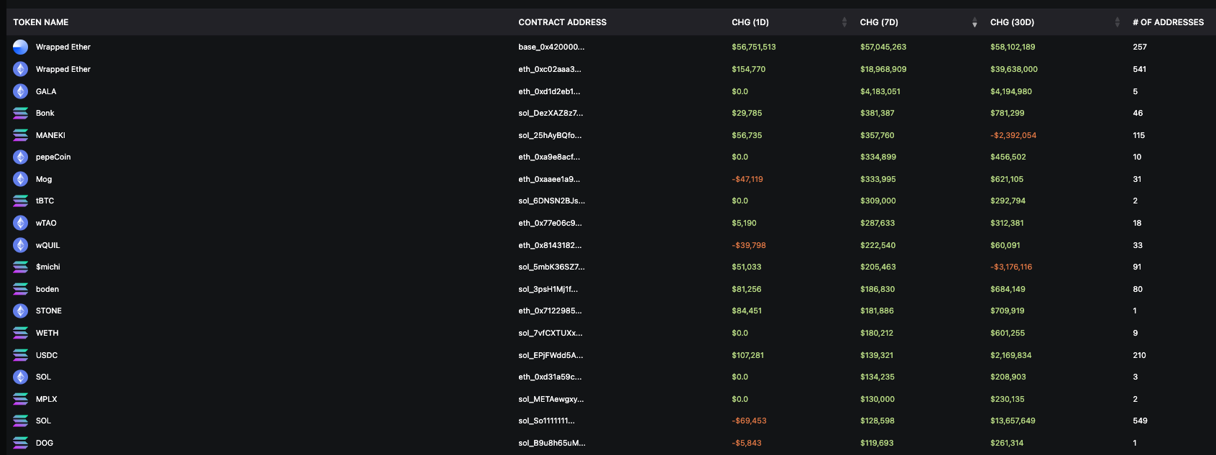Click address count 541 for Wrapped Ether
This screenshot has height=455, width=1216.
[1139, 69]
